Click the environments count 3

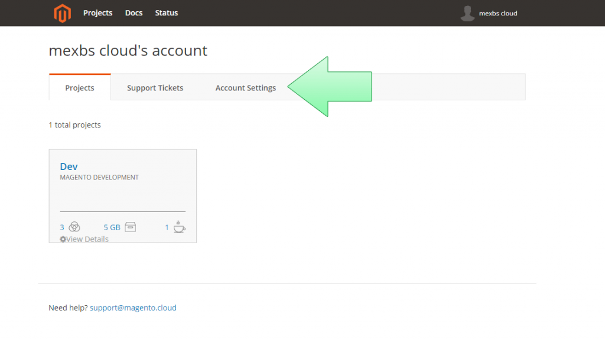(61, 227)
